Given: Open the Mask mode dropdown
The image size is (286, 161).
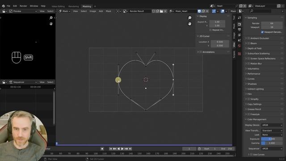Looking at the screenshot, I should point(64,11).
